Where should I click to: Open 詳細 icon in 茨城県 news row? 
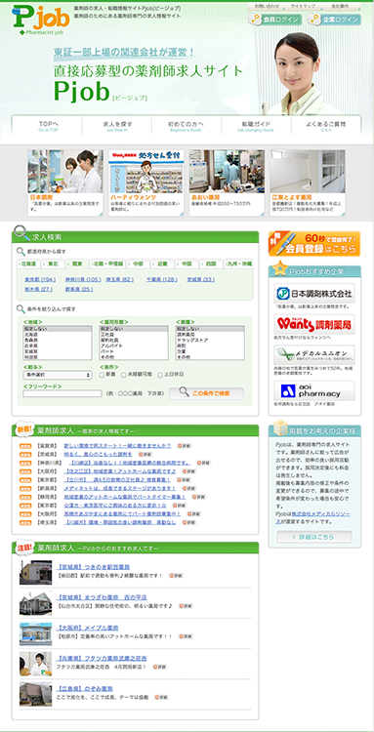[x=145, y=454]
